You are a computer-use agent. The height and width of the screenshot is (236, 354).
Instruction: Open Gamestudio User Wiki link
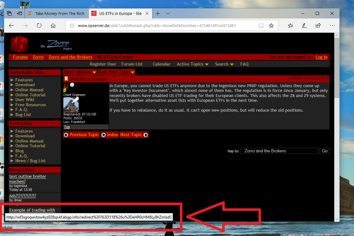click(25, 100)
